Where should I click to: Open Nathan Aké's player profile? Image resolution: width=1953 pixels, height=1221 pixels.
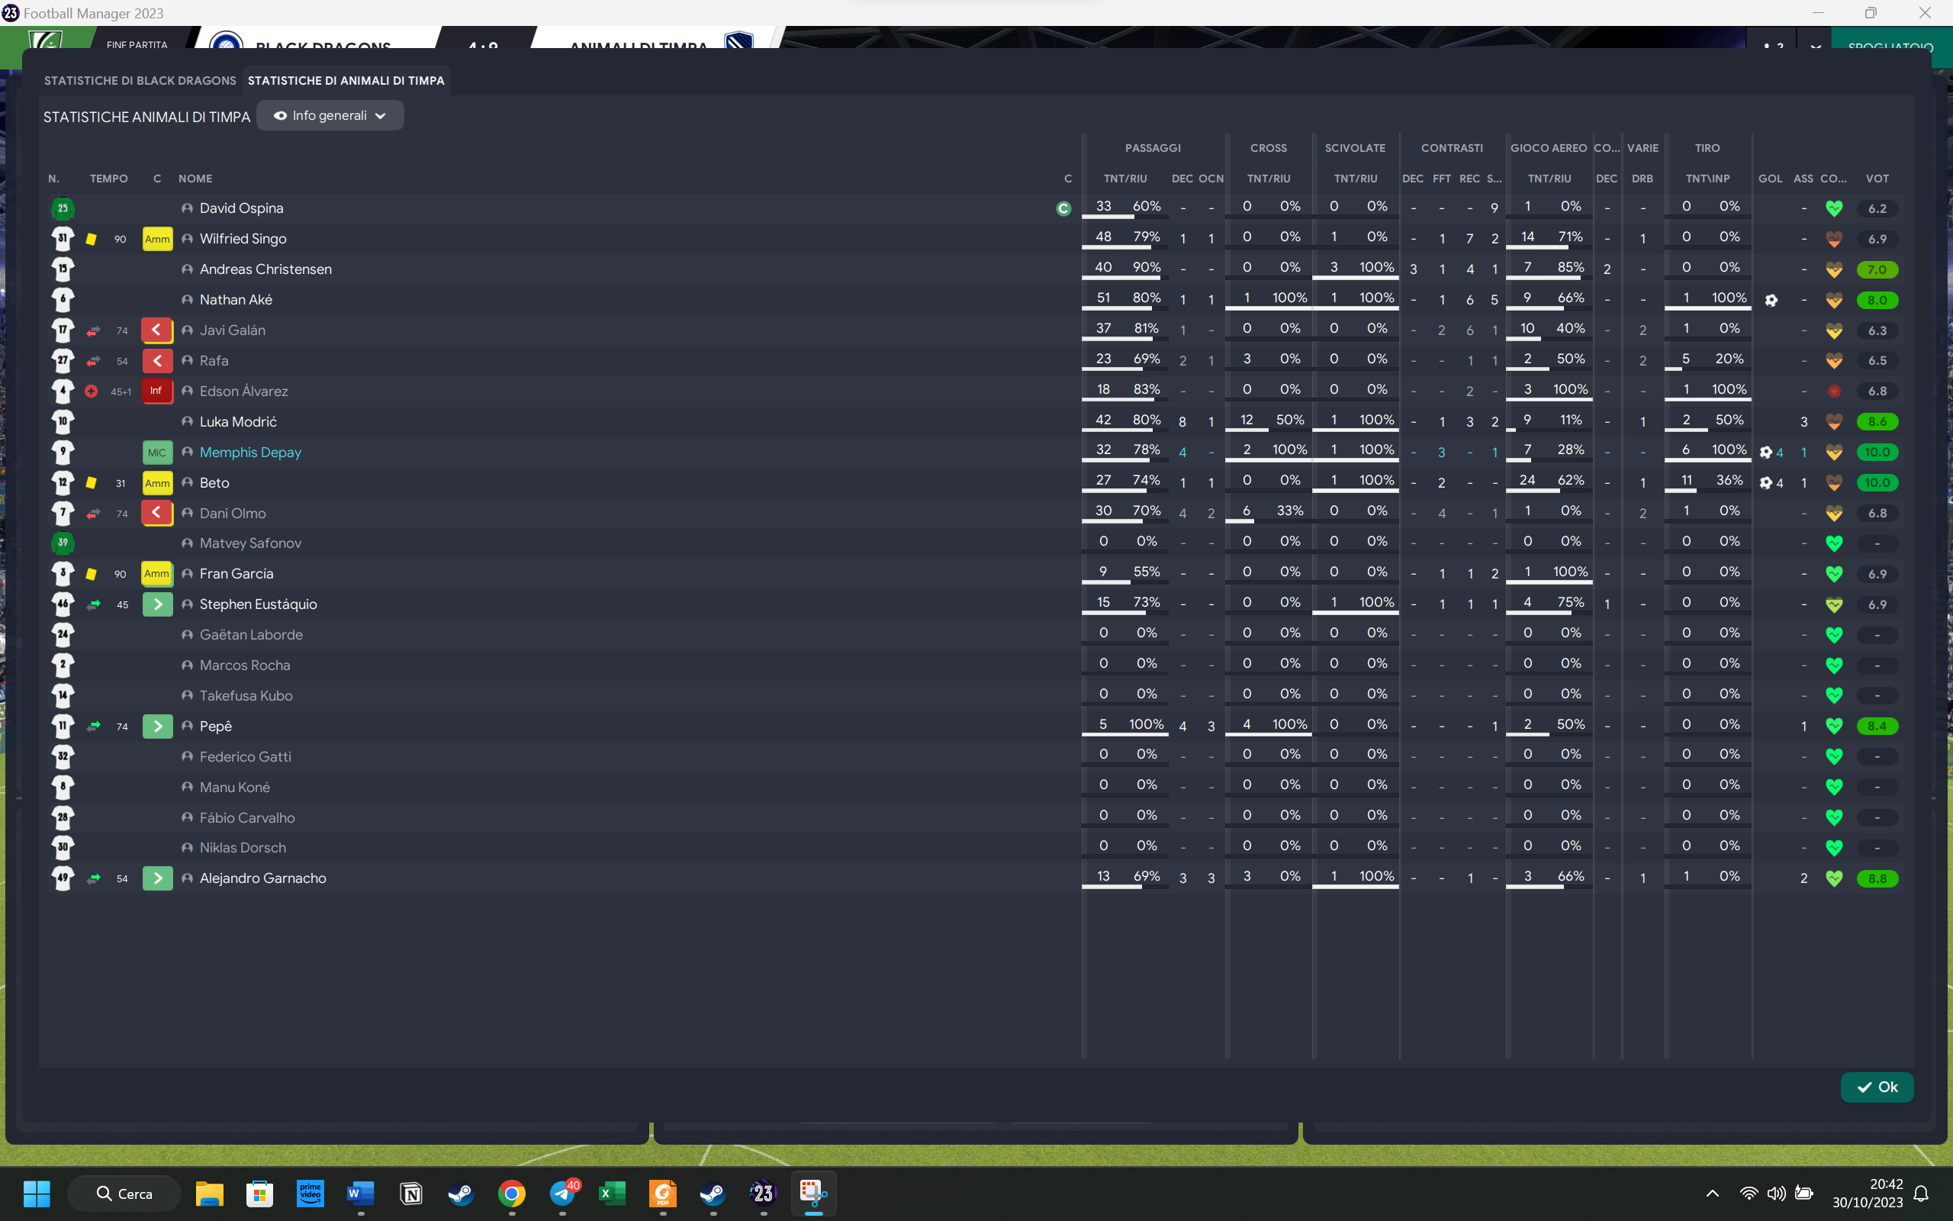236,300
